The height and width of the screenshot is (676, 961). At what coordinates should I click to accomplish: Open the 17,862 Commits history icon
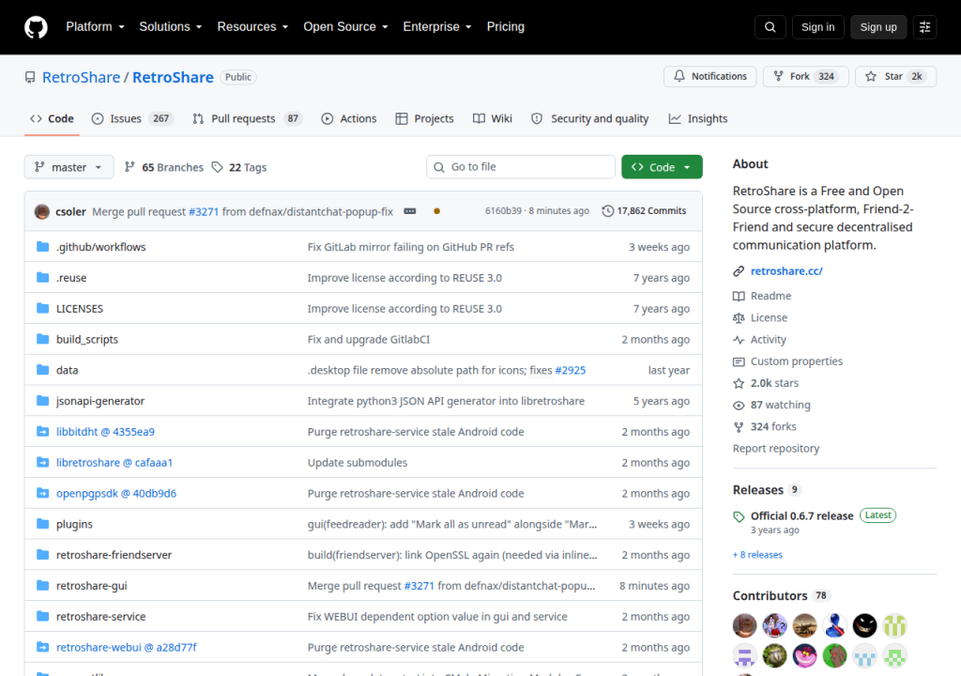click(607, 211)
